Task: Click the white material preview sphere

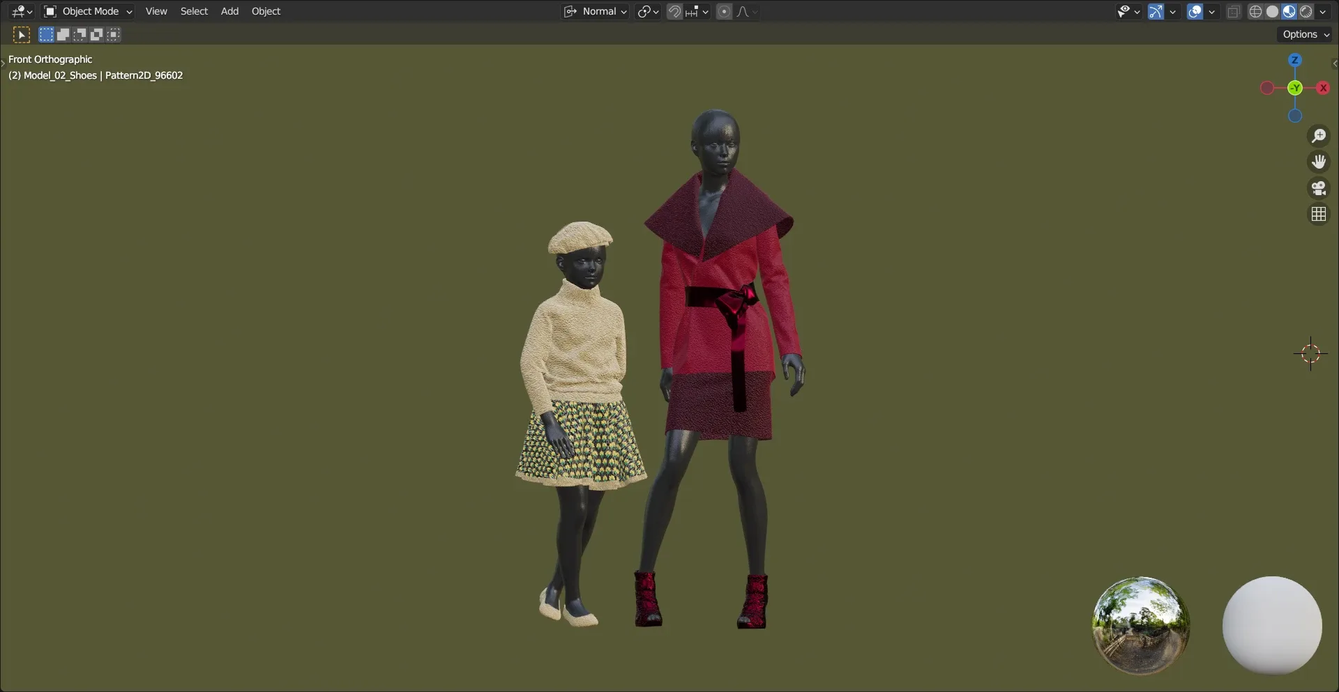Action: (1272, 625)
